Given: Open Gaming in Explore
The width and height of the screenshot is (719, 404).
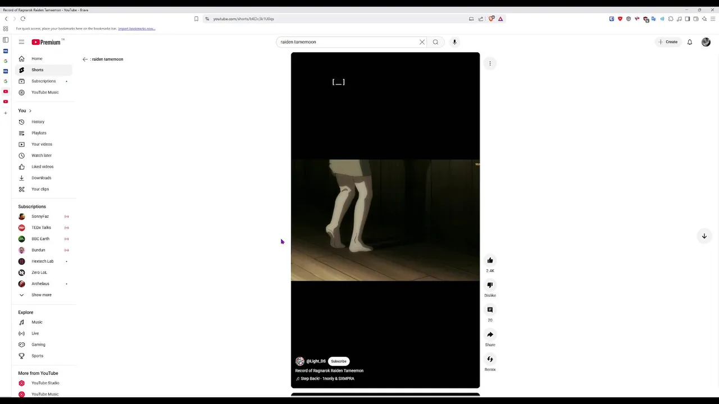Looking at the screenshot, I should [x=44, y=345].
